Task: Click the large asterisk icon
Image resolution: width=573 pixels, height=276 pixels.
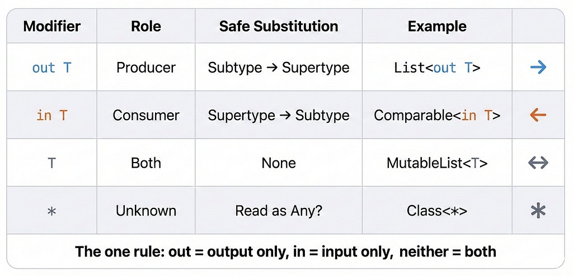Action: 538,211
